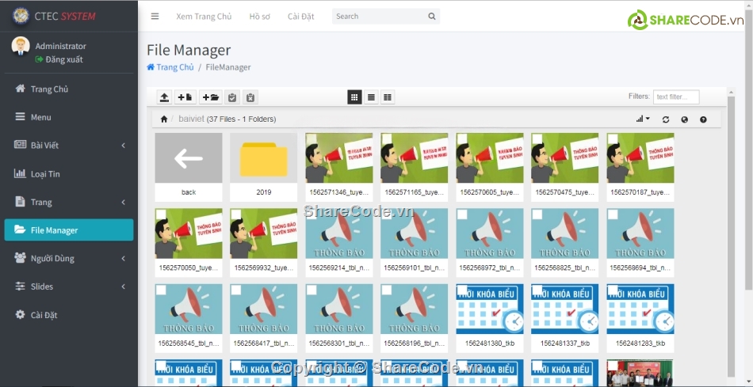753x387 pixels.
Task: Open the 1562481283_tkb image thumbnail
Action: 640,309
